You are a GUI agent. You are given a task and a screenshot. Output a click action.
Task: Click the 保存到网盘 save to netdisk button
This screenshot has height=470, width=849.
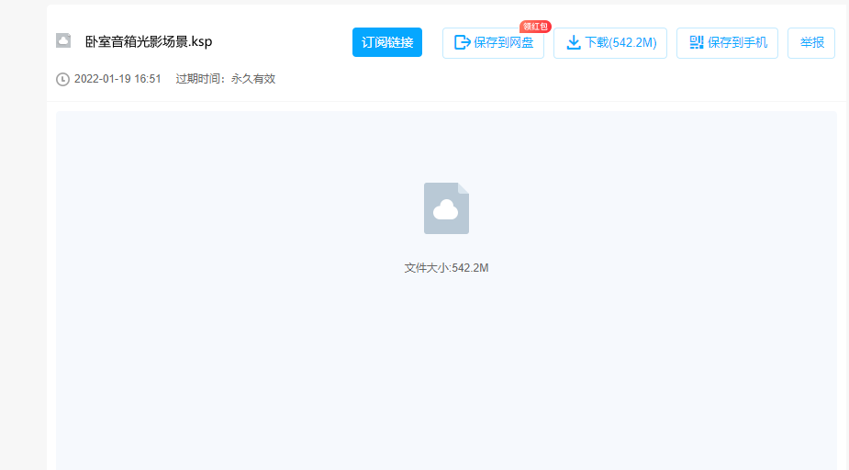click(x=493, y=43)
